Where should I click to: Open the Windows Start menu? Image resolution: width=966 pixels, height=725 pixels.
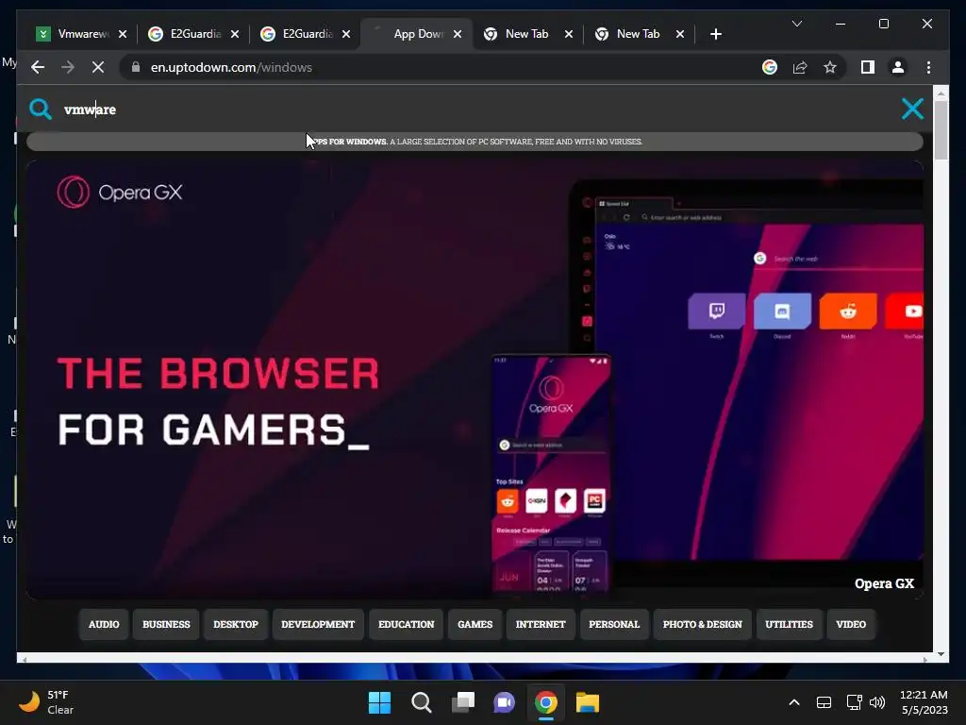point(379,702)
